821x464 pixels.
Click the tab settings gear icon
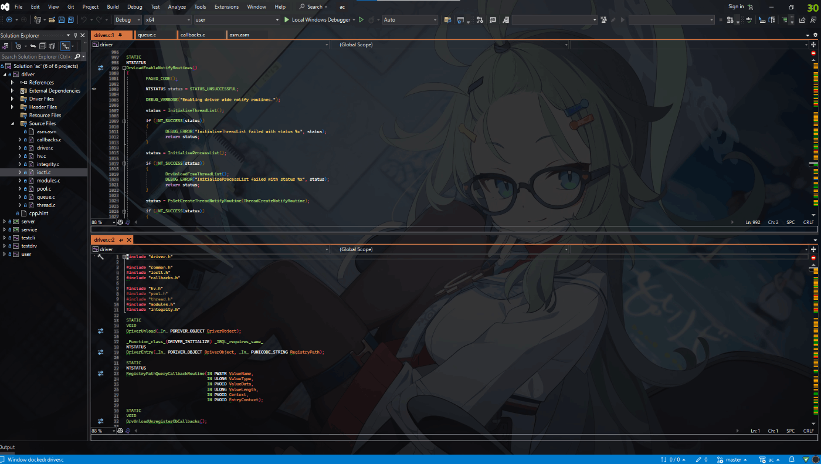click(x=815, y=35)
